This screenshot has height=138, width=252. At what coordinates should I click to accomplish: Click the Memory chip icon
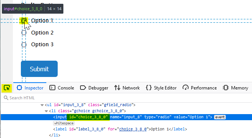pyautogui.click(x=226, y=88)
